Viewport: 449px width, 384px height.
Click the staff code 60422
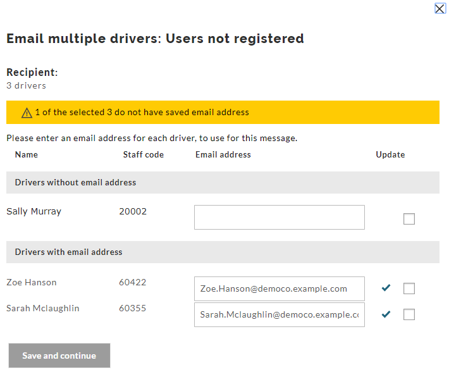(x=132, y=282)
